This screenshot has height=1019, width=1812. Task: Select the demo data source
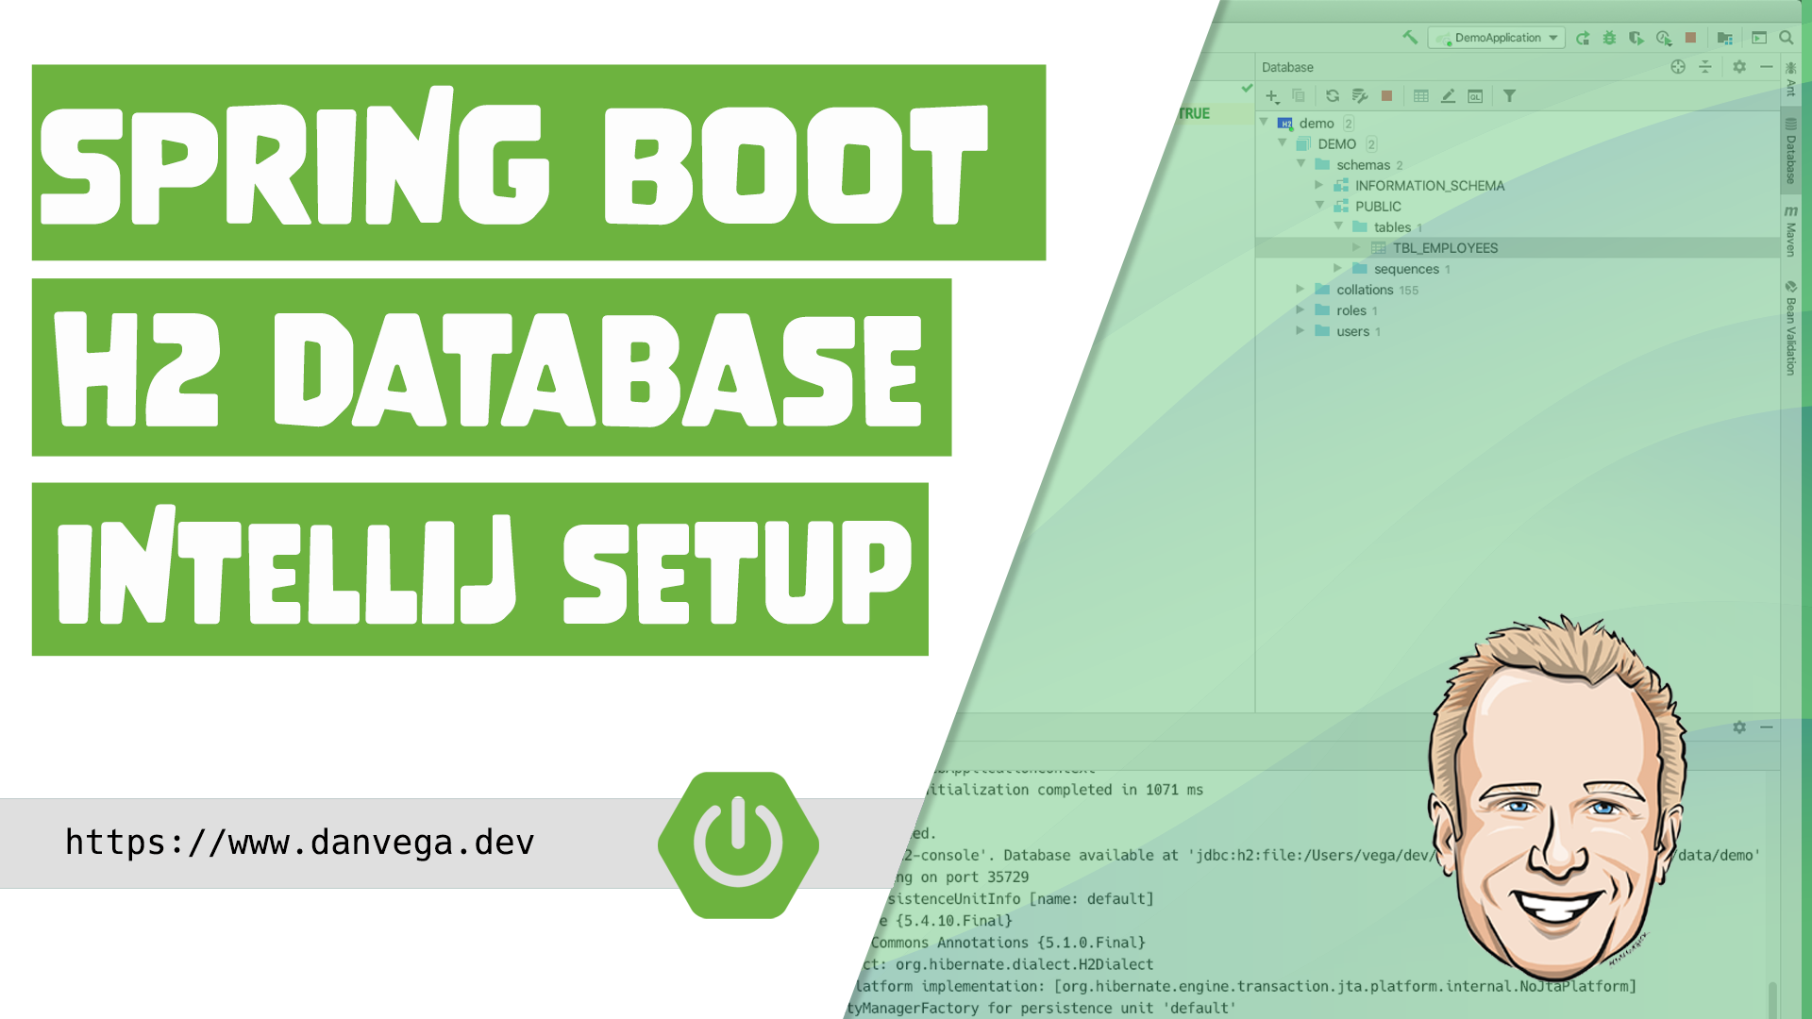click(1518, 123)
